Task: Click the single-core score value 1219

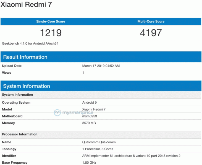Action: pyautogui.click(x=51, y=33)
